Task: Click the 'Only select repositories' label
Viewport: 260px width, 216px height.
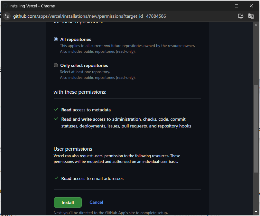Action: click(84, 65)
